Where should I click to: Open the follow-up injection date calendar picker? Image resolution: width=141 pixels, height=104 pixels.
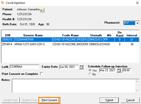coord(119,70)
